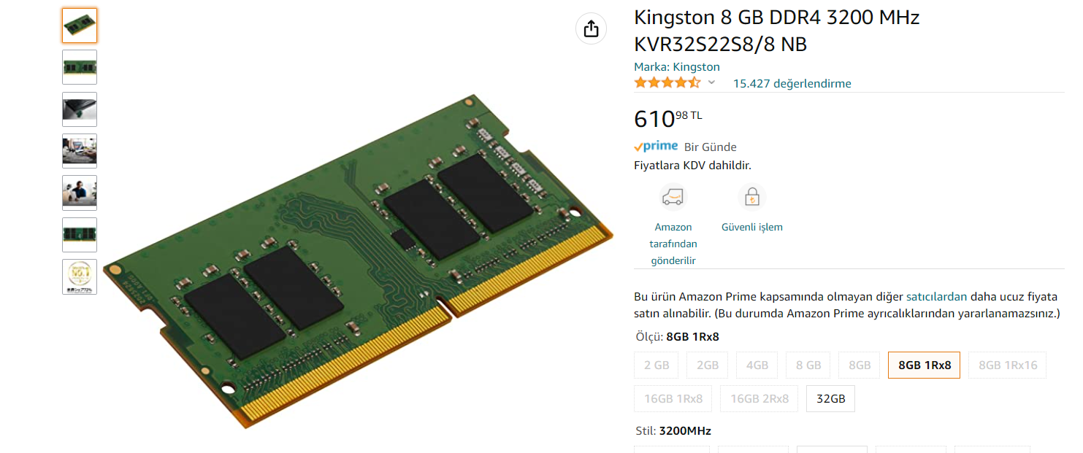Click the secure transaction lock icon

tap(751, 198)
